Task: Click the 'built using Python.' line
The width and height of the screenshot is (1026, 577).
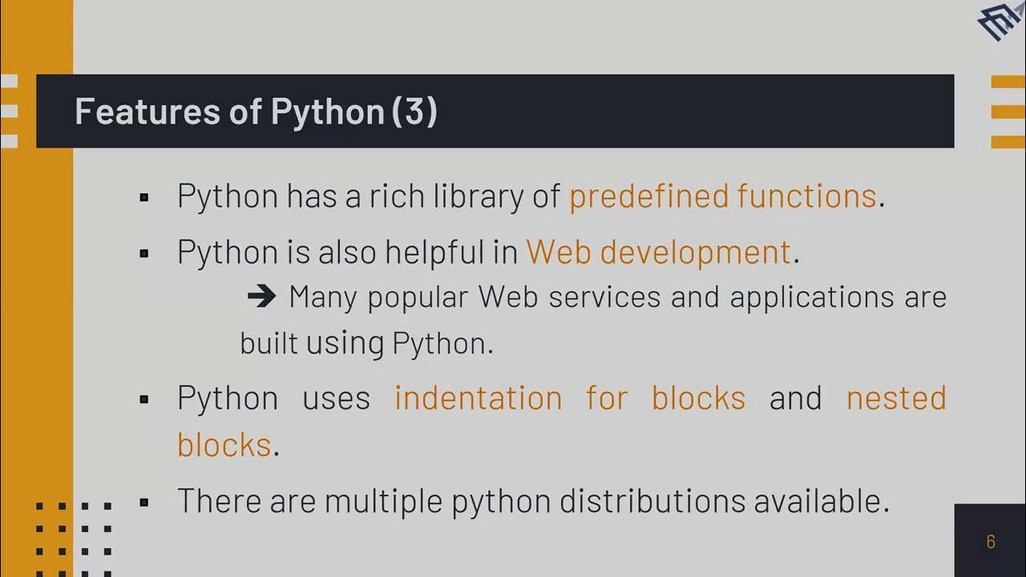Action: (366, 344)
